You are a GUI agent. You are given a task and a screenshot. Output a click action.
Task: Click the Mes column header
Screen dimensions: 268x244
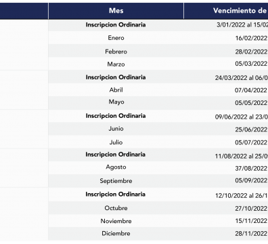click(116, 11)
